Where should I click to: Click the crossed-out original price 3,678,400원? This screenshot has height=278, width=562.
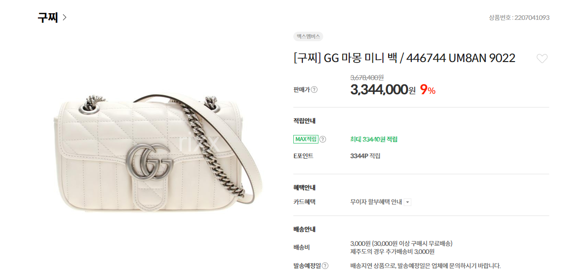[367, 77]
